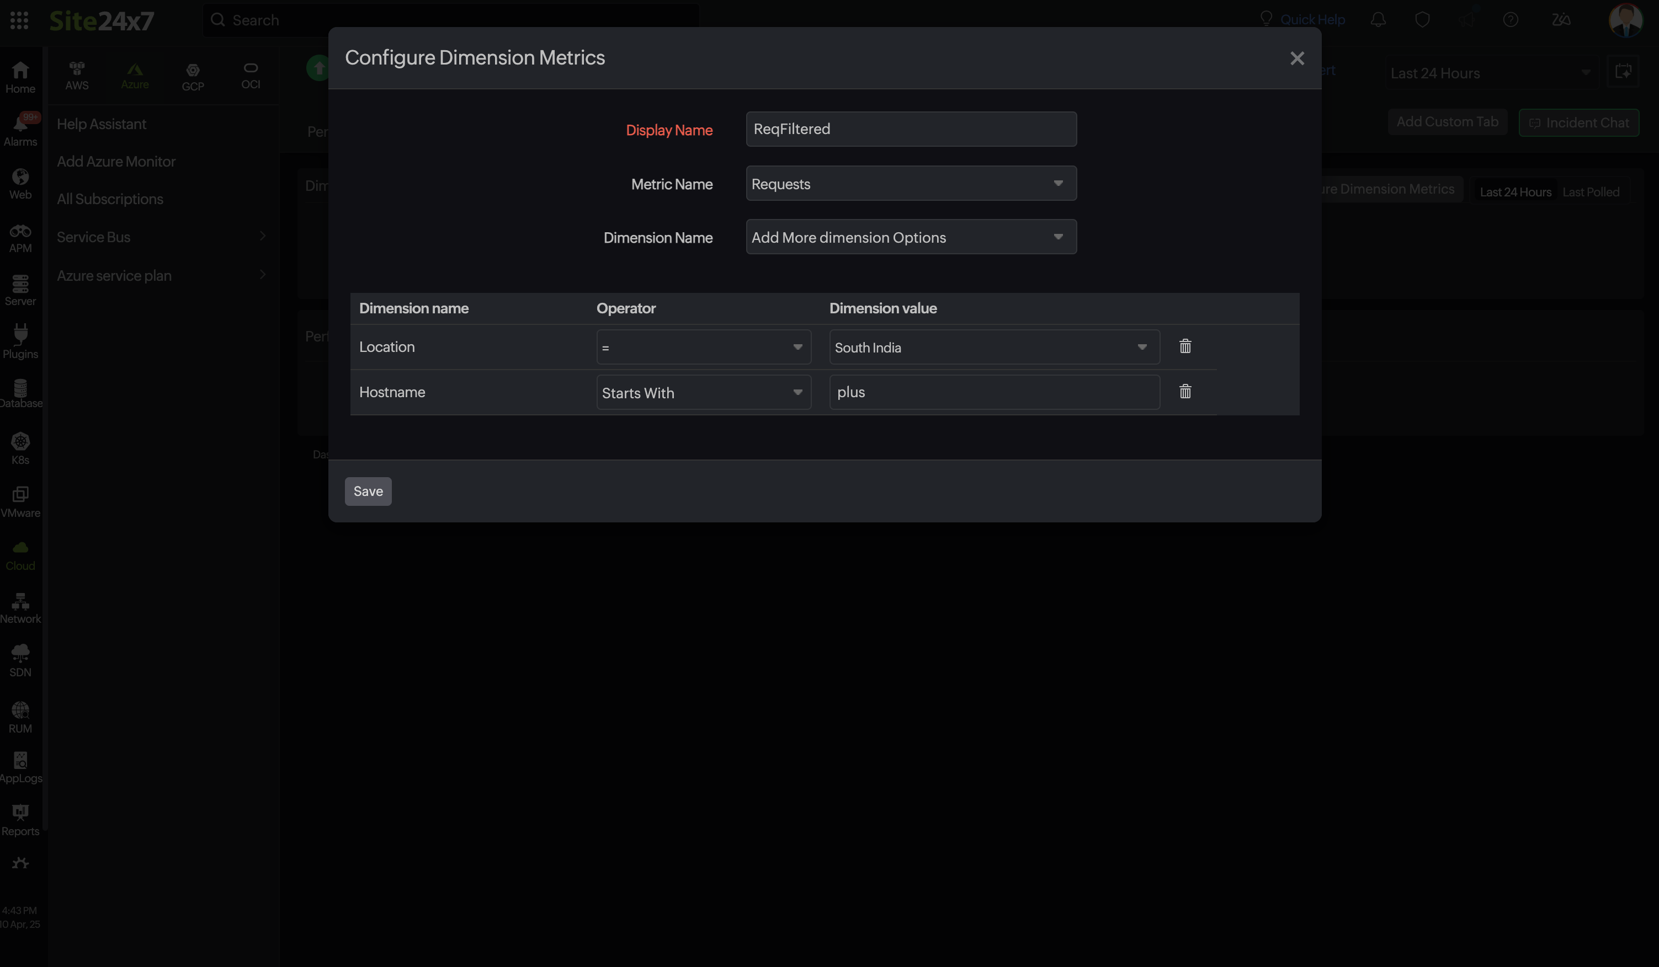Open the Alarms section in sidebar

click(20, 129)
